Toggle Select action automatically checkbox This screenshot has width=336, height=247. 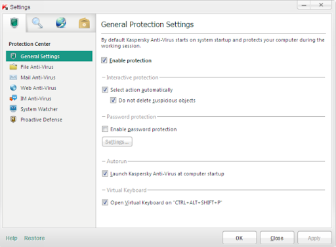pos(105,89)
